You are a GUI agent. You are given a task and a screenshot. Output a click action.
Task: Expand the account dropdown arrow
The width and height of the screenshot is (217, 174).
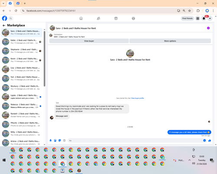[210, 18]
